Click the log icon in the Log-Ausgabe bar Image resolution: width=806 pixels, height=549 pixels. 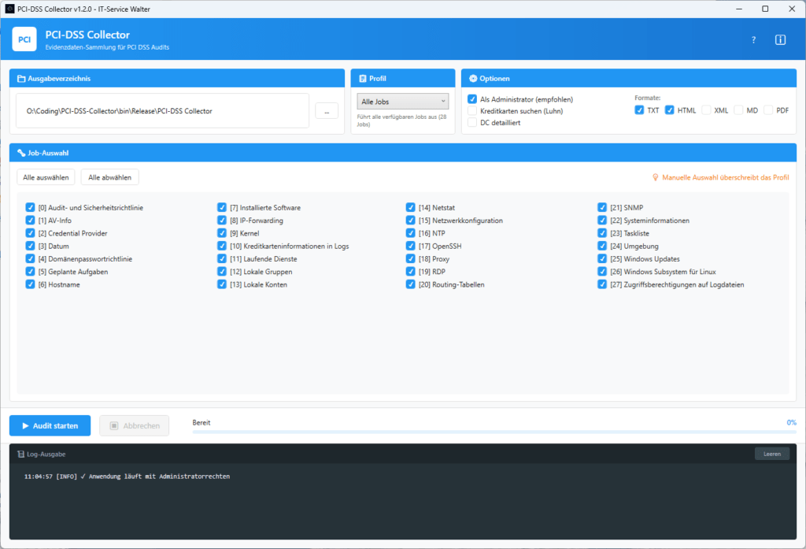(x=20, y=453)
